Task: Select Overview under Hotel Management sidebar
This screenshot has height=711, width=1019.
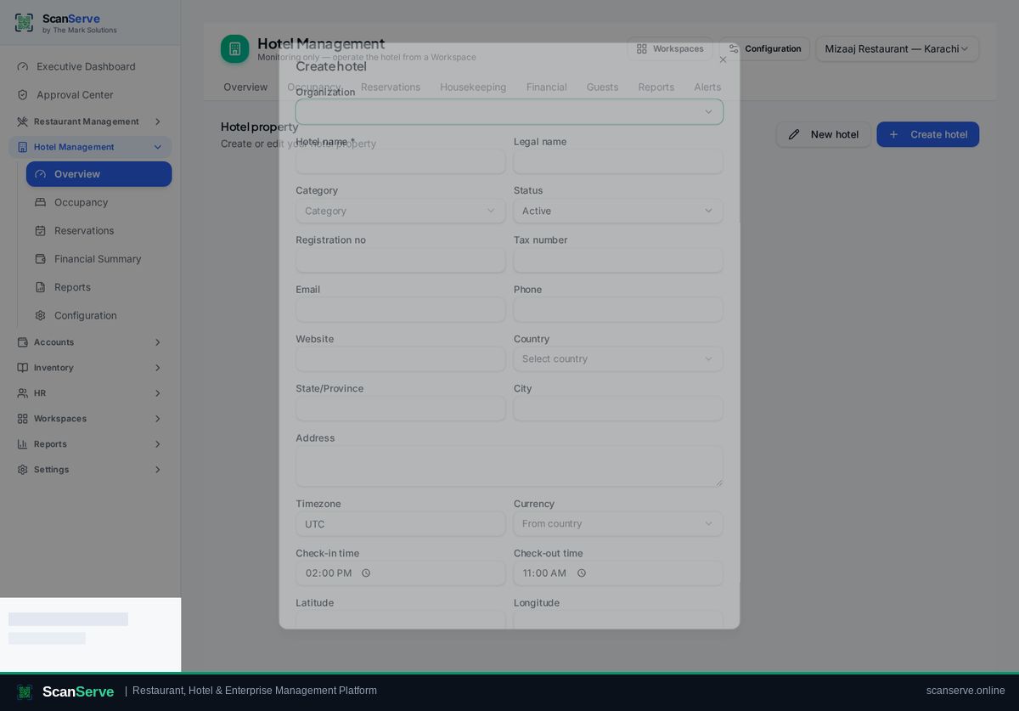Action: (99, 174)
